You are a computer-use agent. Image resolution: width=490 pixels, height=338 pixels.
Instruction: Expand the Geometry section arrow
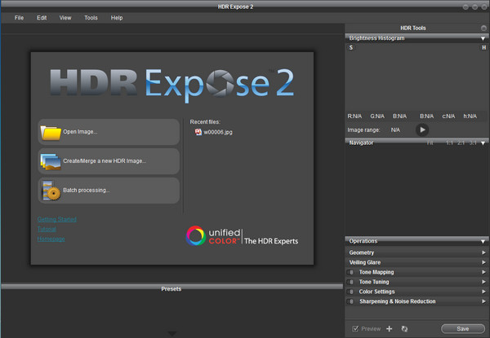pyautogui.click(x=483, y=252)
